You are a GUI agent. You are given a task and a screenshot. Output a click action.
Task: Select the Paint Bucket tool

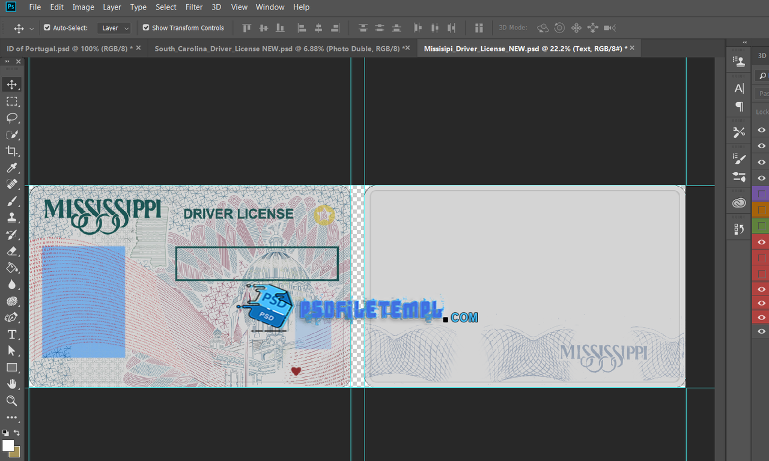[12, 268]
